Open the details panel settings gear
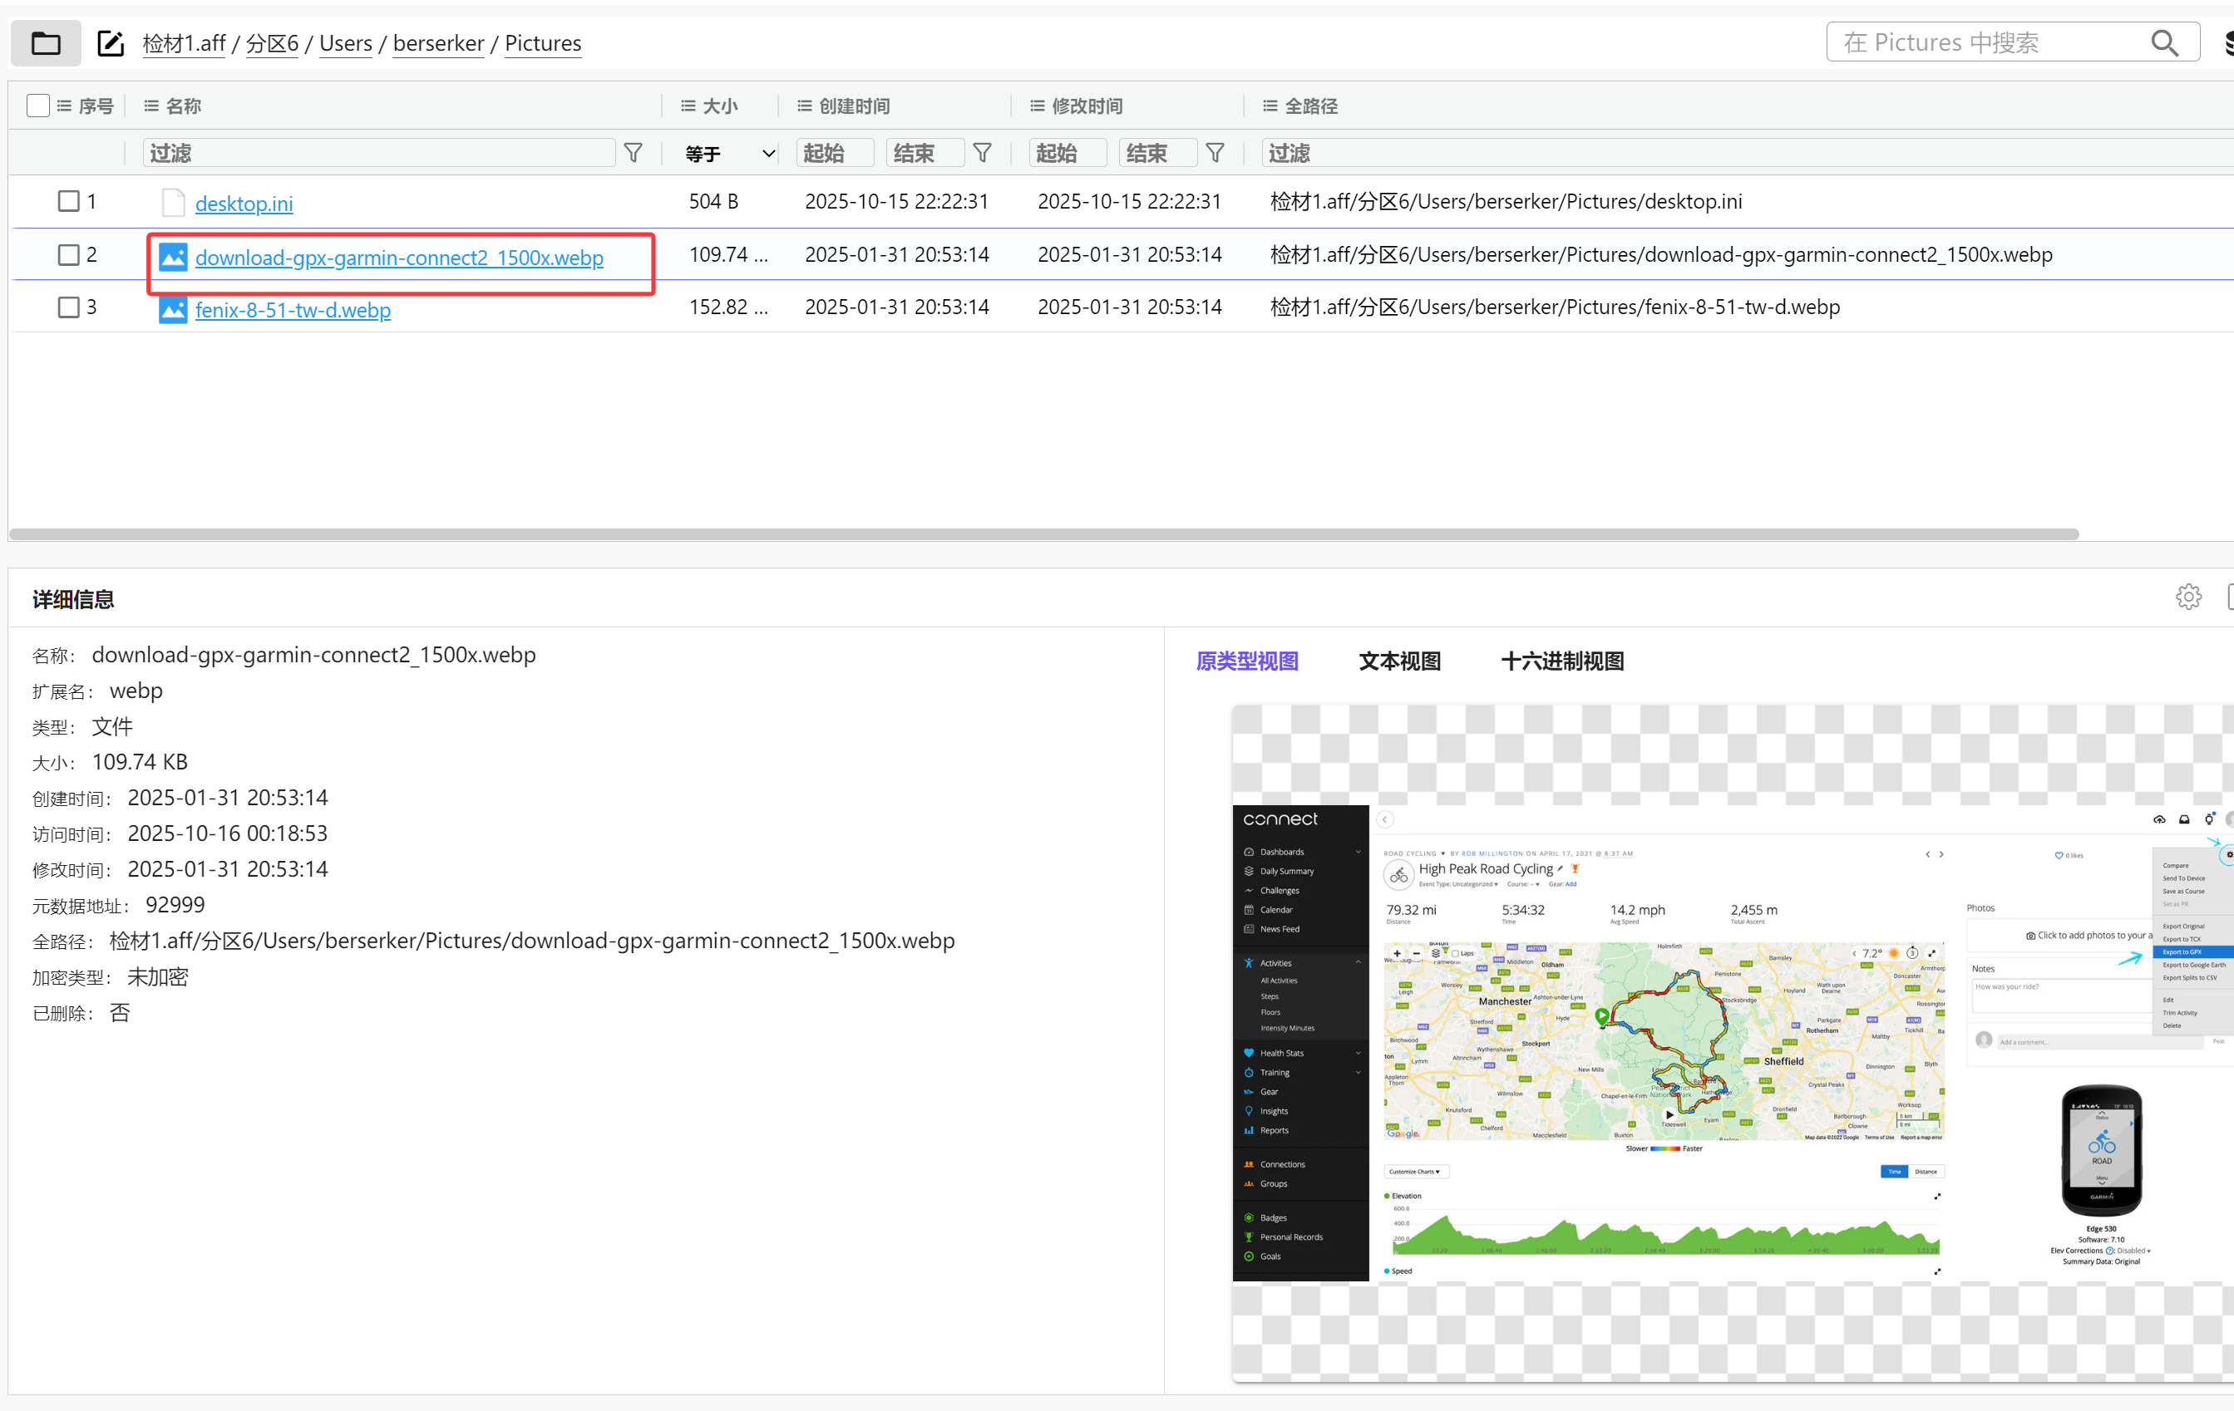2234x1411 pixels. coord(2187,596)
